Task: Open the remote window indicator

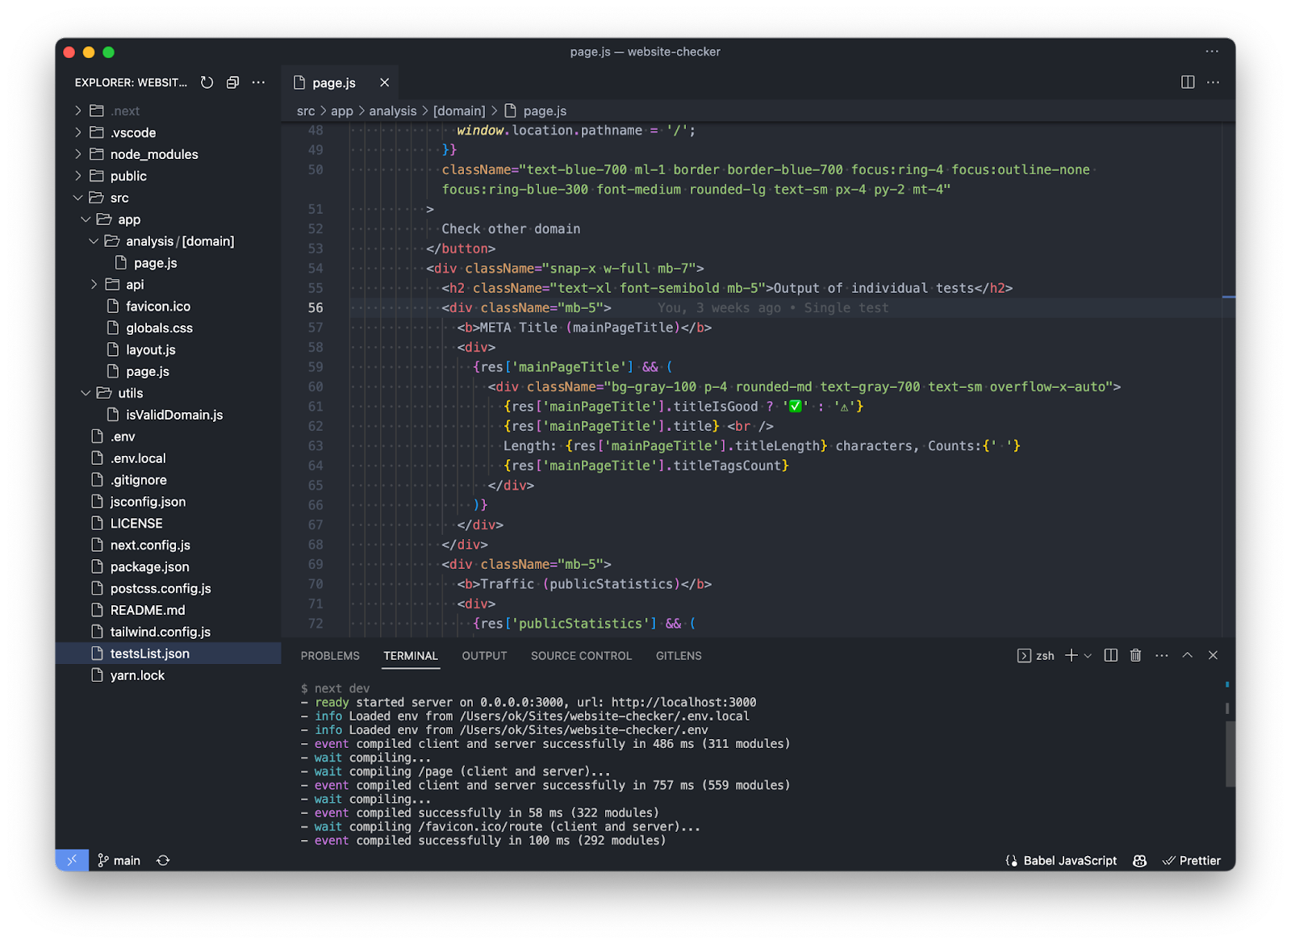Action: point(72,860)
